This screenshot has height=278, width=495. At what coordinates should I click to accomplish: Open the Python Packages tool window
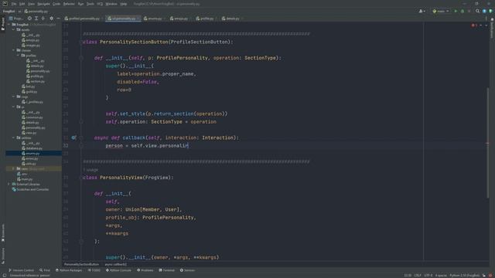point(69,270)
